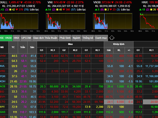Click the TC column header
Image resolution: width=158 pixels, height=118 pixels.
[x=13, y=47]
